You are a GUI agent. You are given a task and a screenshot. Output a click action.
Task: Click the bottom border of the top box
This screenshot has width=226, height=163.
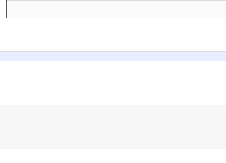pos(116,18)
